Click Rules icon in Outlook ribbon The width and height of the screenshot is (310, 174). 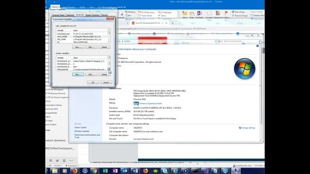pyautogui.click(x=192, y=14)
